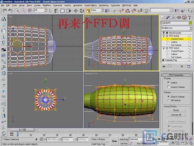The width and height of the screenshot is (194, 146).
Task: Collapse the FFD 4x4x4 stack entry
Action: click(x=167, y=36)
